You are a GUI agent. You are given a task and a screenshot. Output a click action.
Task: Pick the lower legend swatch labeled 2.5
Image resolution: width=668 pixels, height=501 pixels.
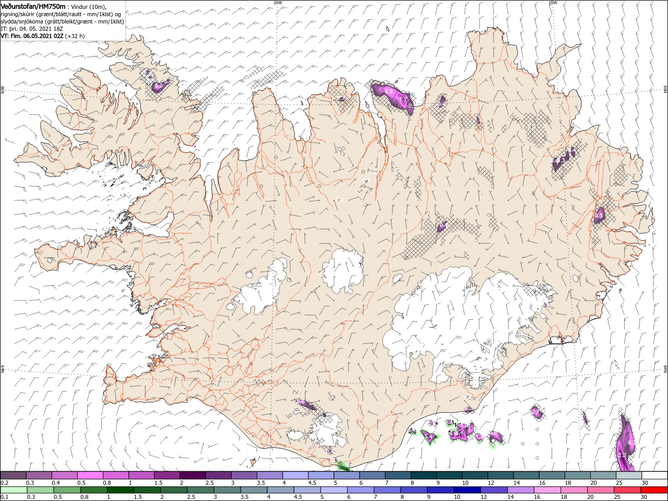coord(200,490)
